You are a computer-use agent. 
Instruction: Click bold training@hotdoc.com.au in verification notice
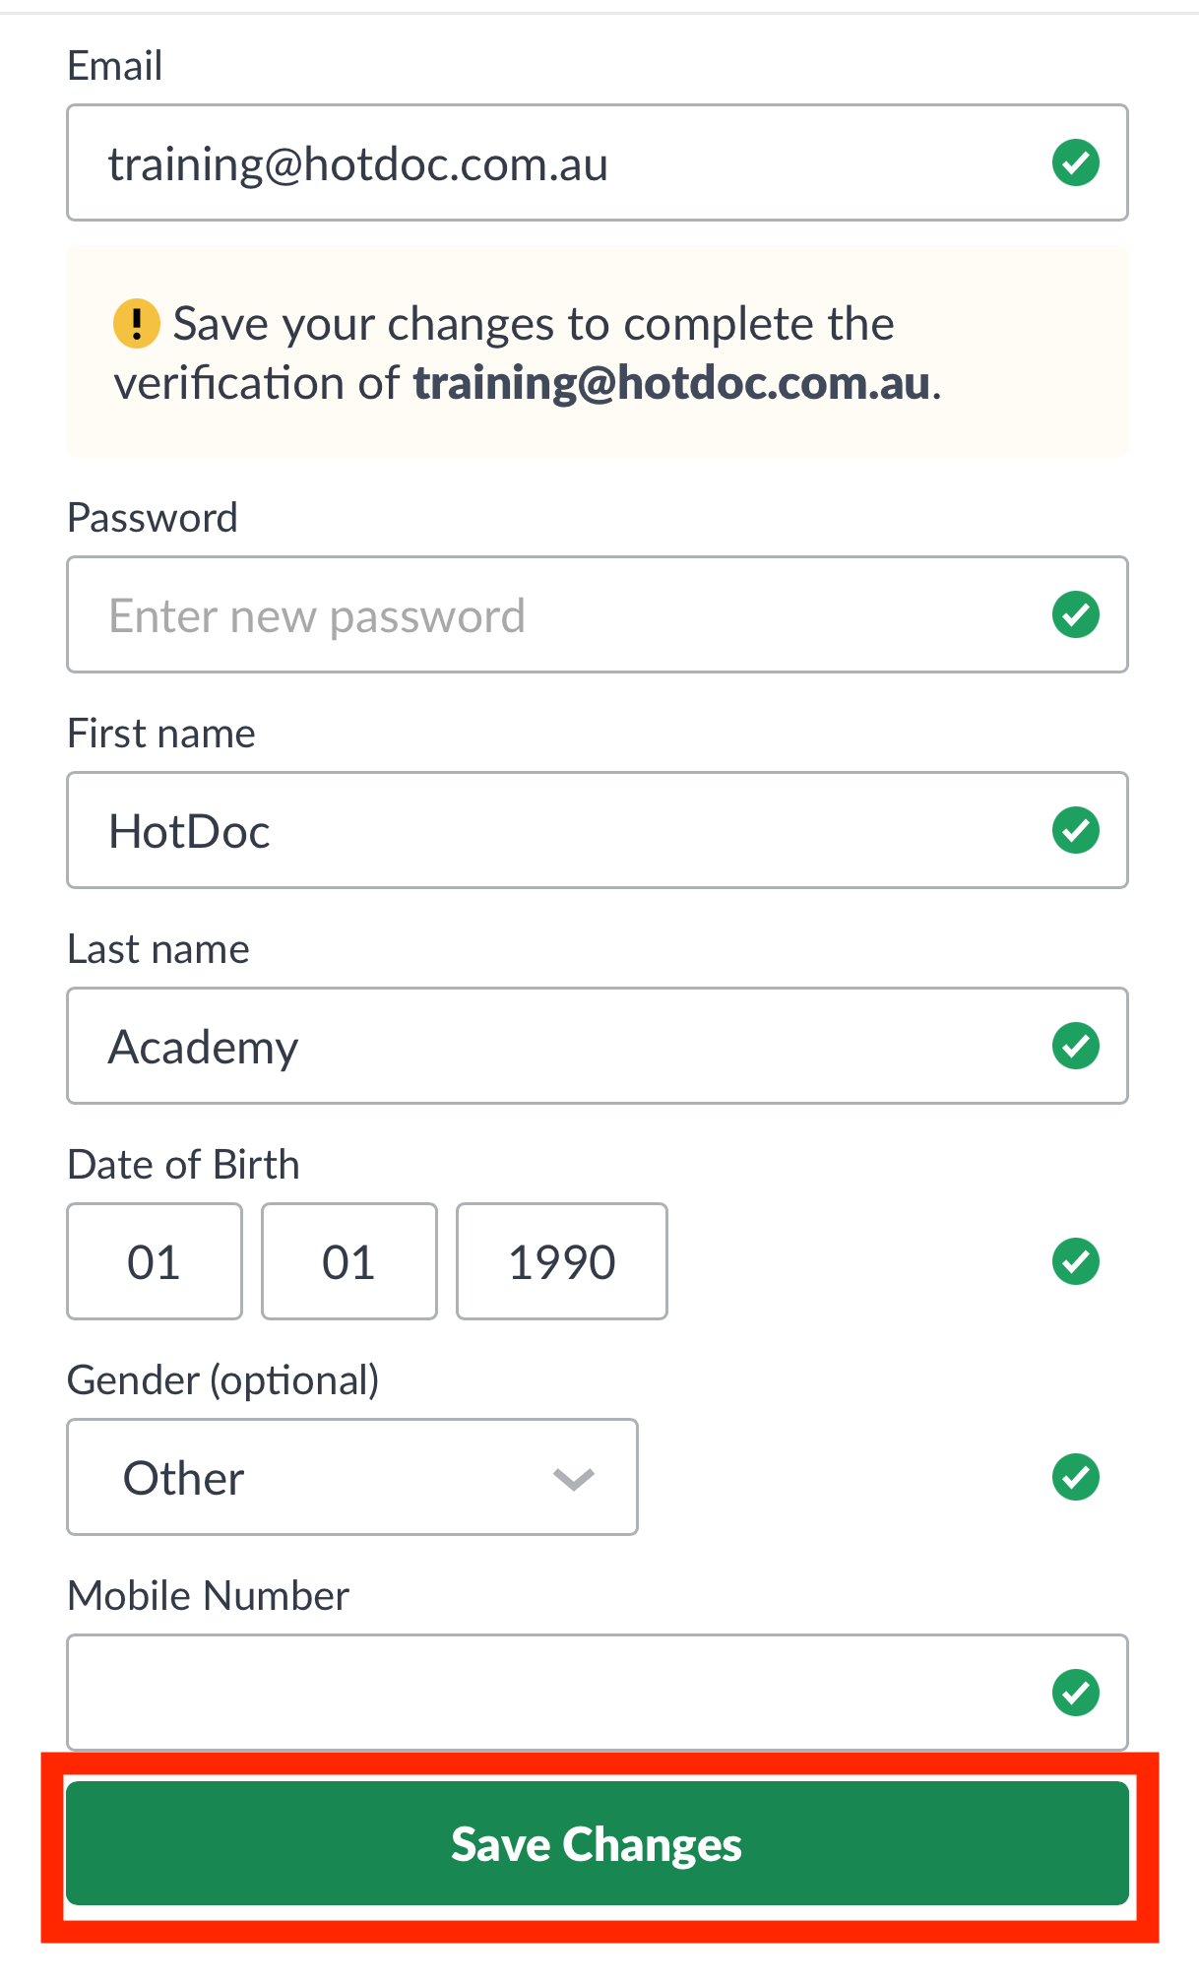671,383
